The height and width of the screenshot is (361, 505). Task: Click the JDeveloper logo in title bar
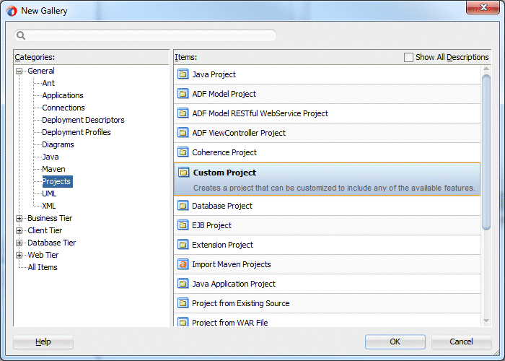[x=12, y=11]
